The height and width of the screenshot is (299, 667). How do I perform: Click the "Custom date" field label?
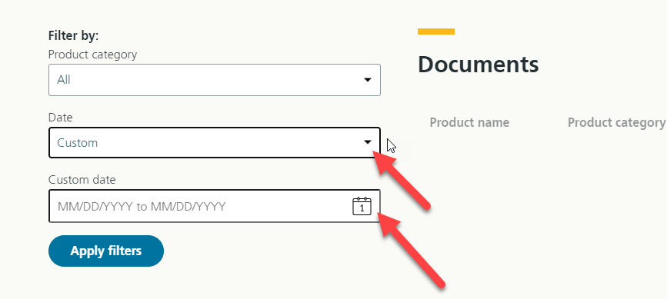[82, 180]
